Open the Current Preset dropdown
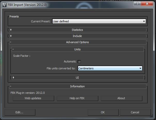Image resolution: width=156 pixels, height=120 pixels. (99, 21)
